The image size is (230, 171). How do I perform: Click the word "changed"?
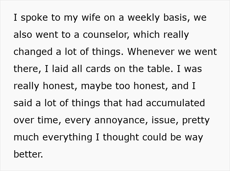click(33, 52)
